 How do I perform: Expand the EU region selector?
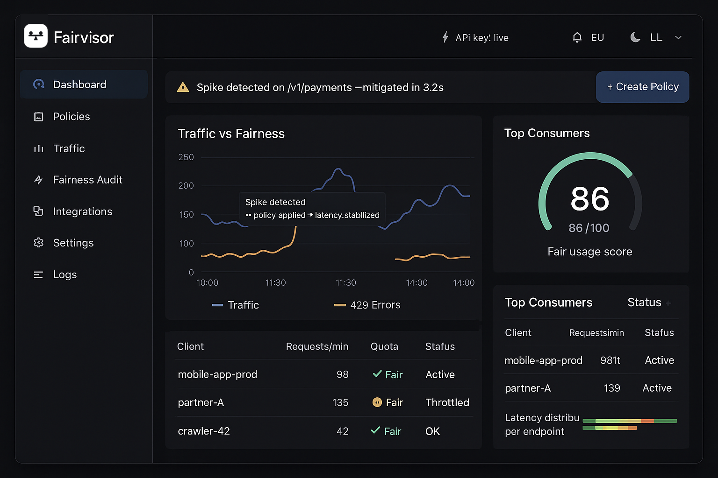(x=597, y=37)
